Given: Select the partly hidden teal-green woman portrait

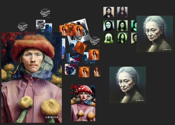Looking at the screenshot, I should pyautogui.click(x=134, y=26).
